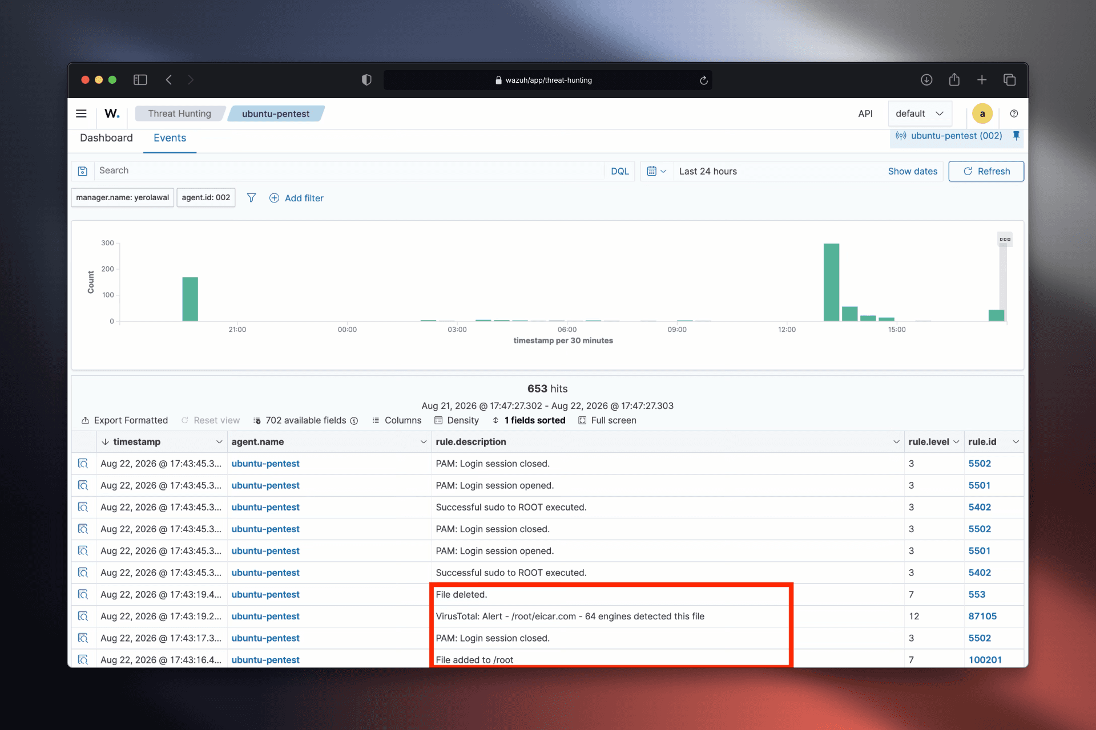Open rule id 100201 link
Viewport: 1096px width, 730px height.
click(x=985, y=659)
